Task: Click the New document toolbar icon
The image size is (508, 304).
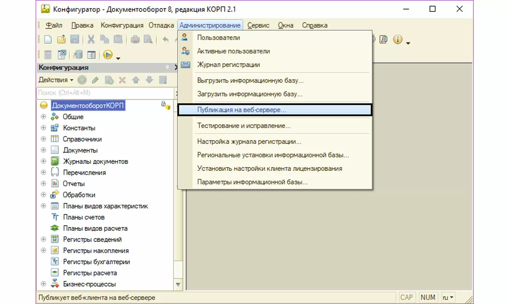Action: click(x=48, y=39)
